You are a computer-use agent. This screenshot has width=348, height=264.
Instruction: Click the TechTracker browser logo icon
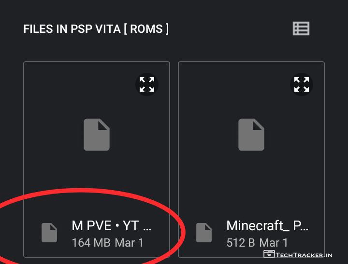[269, 254]
